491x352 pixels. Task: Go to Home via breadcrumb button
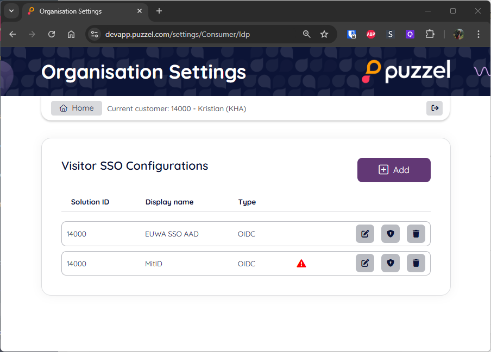(x=77, y=108)
